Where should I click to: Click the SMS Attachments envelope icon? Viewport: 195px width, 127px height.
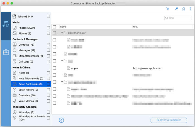click(15, 56)
